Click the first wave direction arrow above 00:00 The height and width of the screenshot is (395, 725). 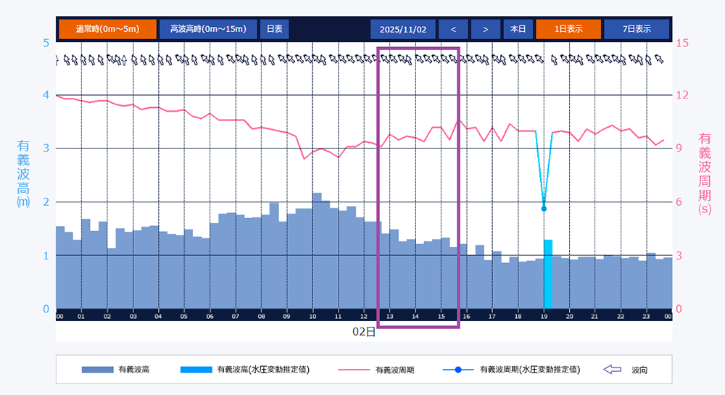pyautogui.click(x=57, y=59)
